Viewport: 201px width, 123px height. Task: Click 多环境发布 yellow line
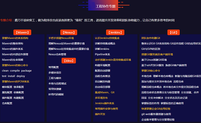tap(101, 98)
